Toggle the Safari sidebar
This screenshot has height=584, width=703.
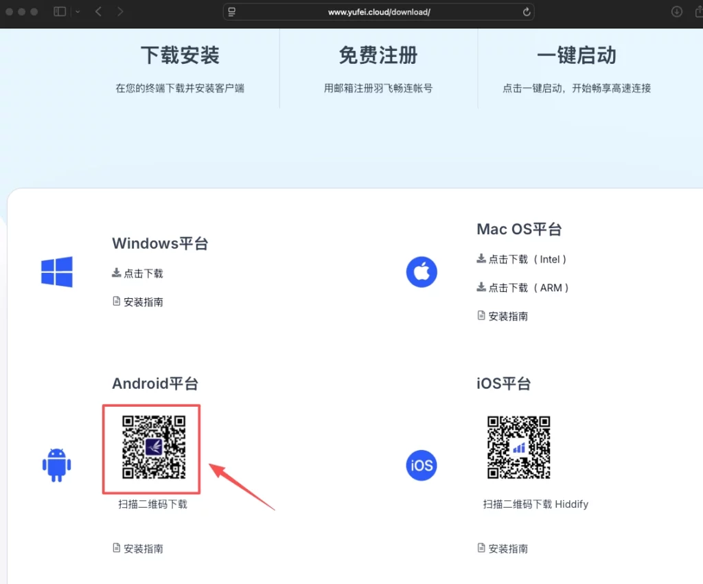coord(59,12)
